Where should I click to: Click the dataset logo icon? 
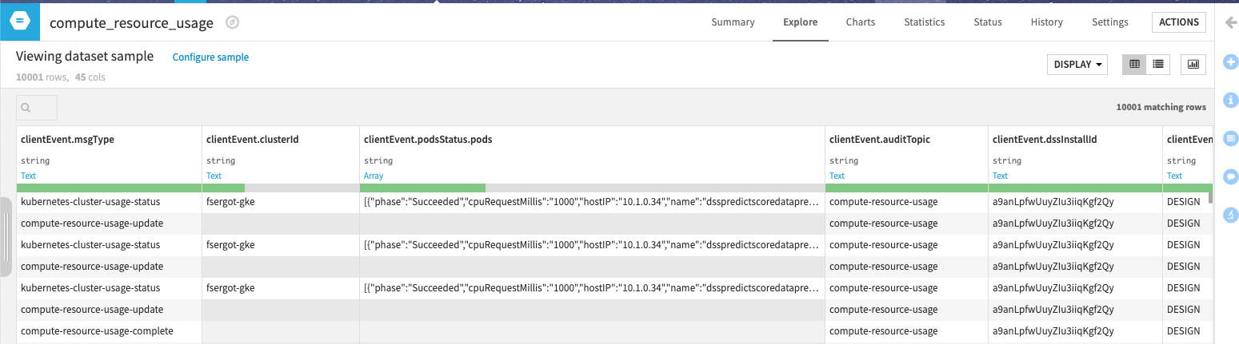click(19, 22)
